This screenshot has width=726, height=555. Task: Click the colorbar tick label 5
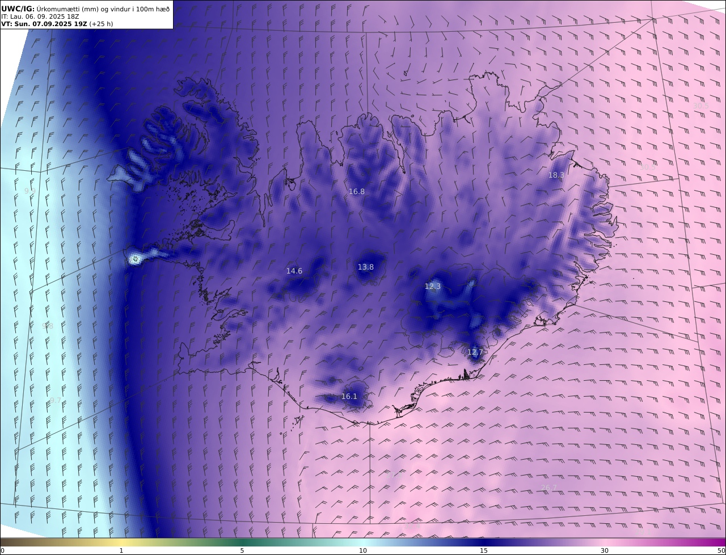242,550
